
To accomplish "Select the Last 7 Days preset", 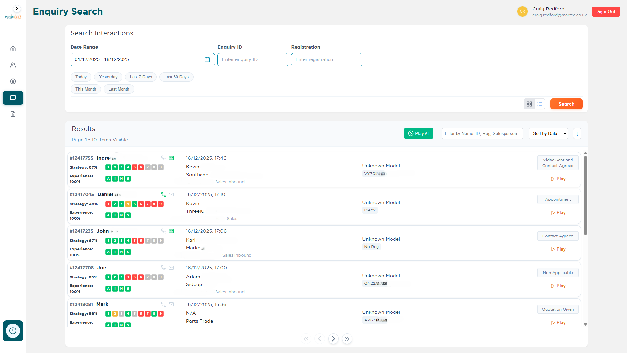I will tap(141, 77).
